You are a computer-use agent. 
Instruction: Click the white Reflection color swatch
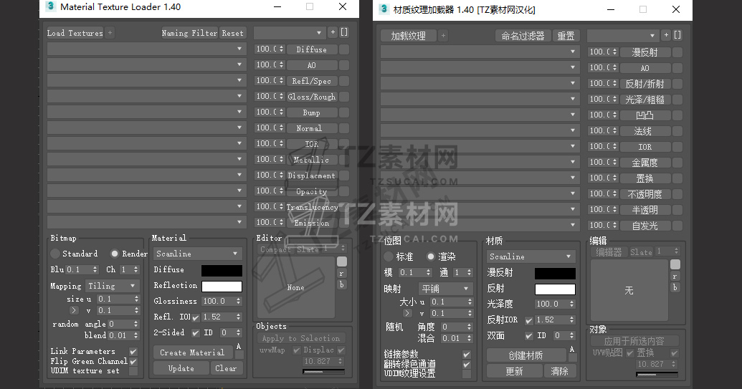pos(222,287)
